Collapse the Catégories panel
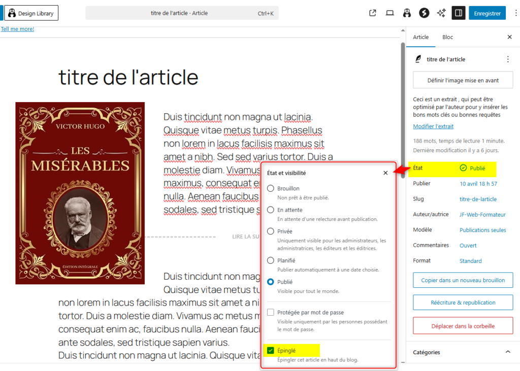520x371 pixels. (x=508, y=352)
